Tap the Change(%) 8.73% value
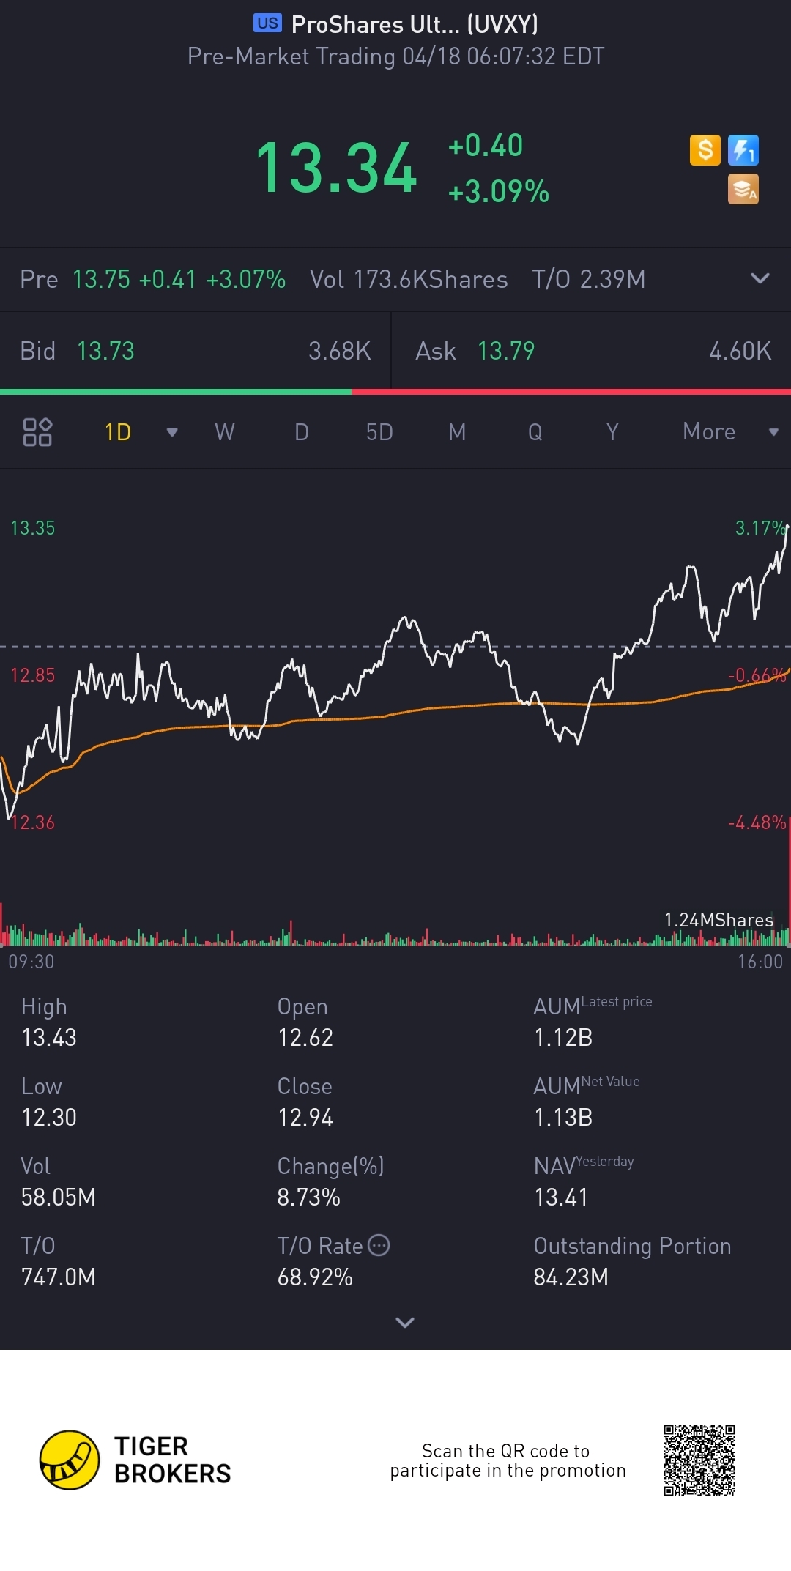The width and height of the screenshot is (791, 1571). click(x=309, y=1197)
